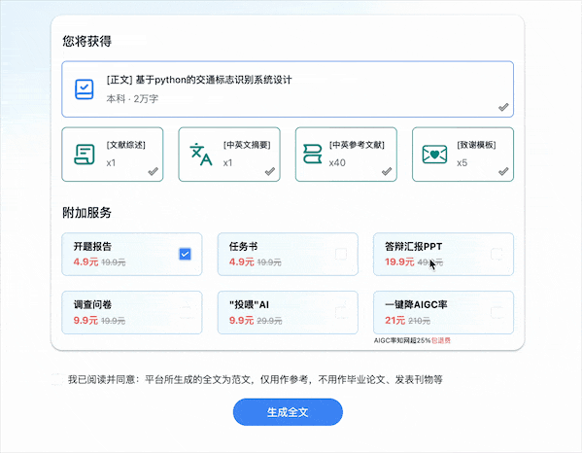Click the 21元 price text

click(394, 320)
